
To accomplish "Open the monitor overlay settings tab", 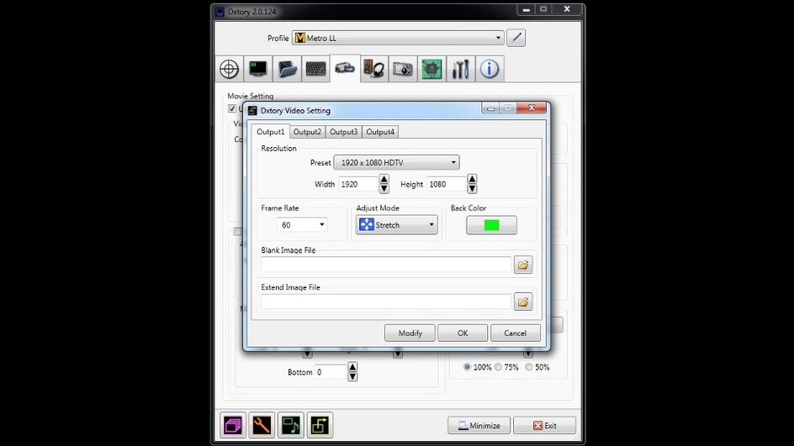I will pyautogui.click(x=257, y=69).
